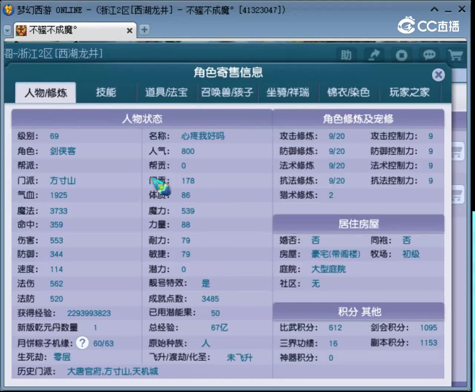The width and height of the screenshot is (475, 392).
Task: Close the 不骚不成魔° tab
Action: (x=130, y=30)
